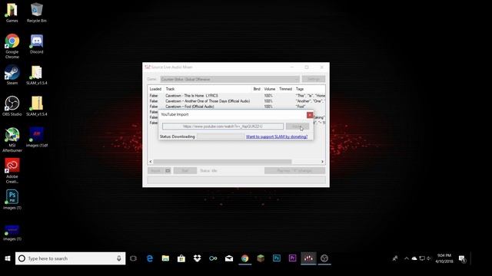Open the Action Center notifications icon
The image size is (492, 276).
pos(462,258)
